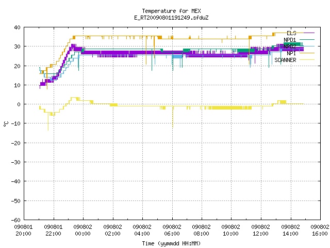Click the yellow SCANNER spike near 06:00
Viewport: 330px width, 248px height.
(173, 117)
